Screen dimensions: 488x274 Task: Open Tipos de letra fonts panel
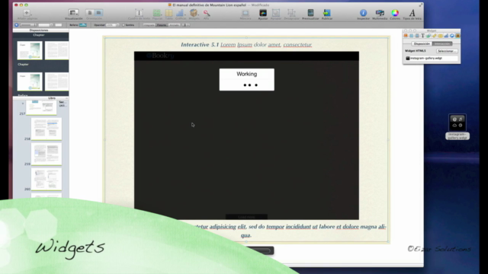pyautogui.click(x=412, y=13)
